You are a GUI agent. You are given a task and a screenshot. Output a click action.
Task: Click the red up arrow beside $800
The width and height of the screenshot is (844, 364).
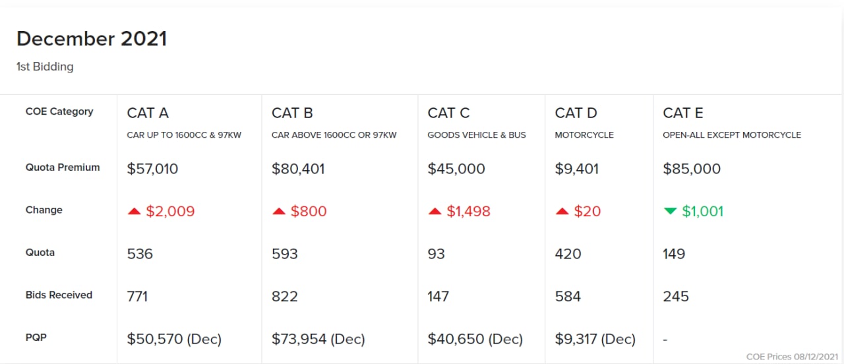click(278, 211)
